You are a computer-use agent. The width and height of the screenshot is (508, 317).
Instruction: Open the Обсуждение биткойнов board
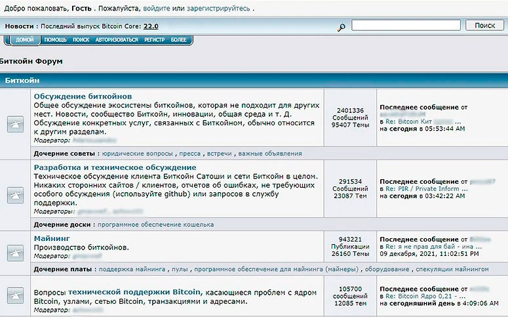click(x=83, y=96)
